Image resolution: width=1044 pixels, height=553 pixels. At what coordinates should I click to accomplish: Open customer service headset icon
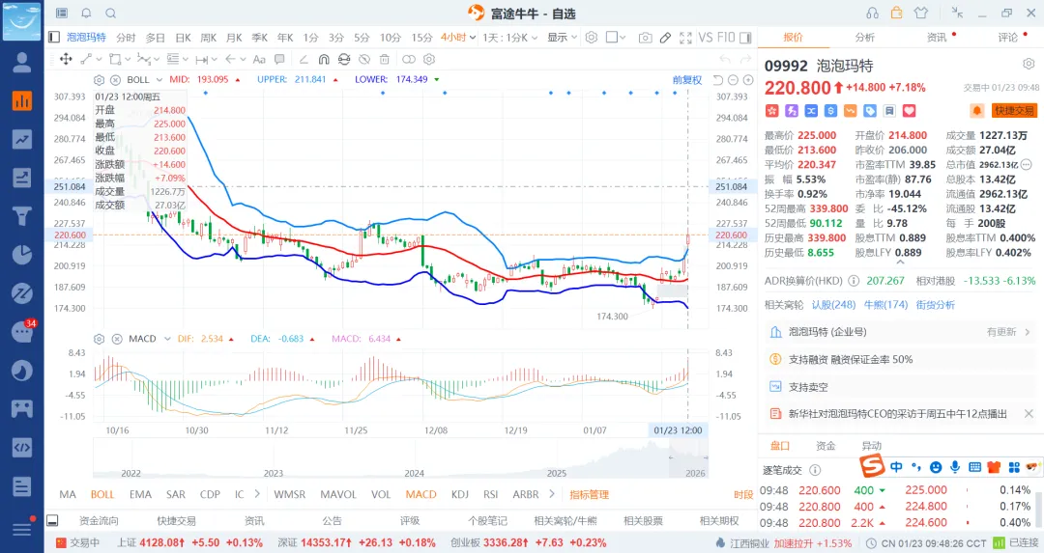[873, 13]
